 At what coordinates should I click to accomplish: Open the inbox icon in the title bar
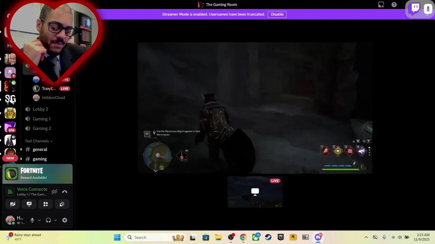[x=381, y=5]
